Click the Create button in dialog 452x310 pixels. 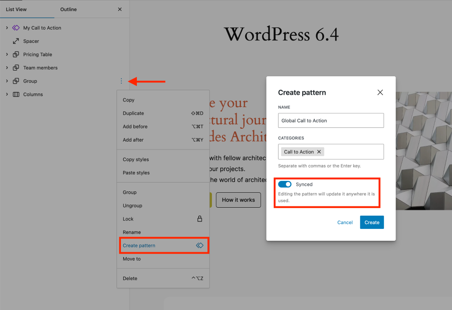372,222
